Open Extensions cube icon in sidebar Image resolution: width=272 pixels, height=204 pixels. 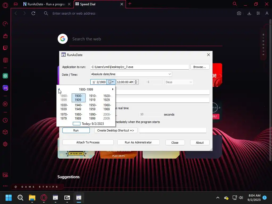5,132
